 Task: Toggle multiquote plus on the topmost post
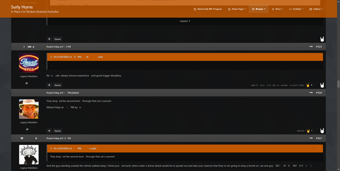tap(49, 39)
